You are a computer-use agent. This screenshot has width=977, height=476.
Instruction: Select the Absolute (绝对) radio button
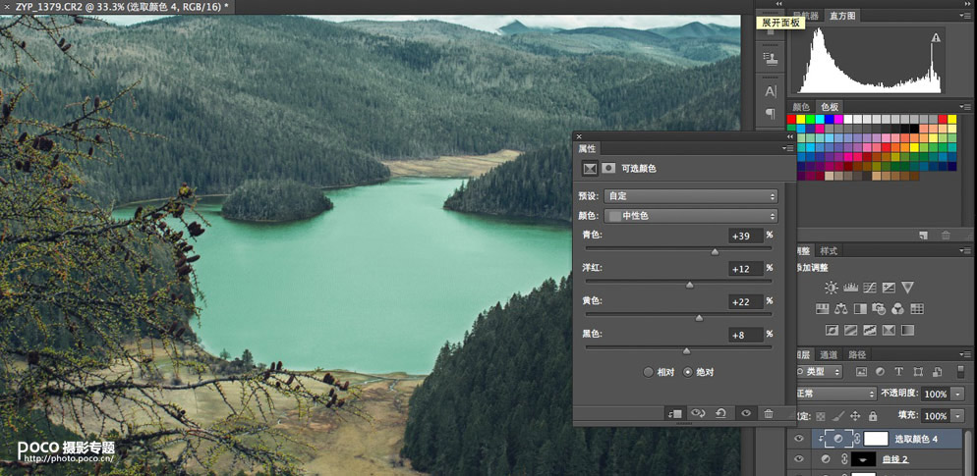click(688, 372)
